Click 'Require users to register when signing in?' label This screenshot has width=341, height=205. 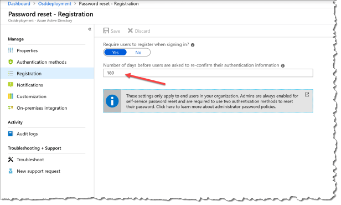point(146,44)
